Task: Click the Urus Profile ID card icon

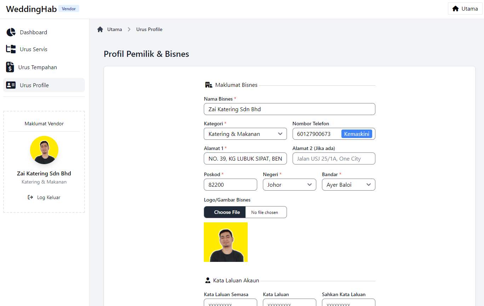Action: click(11, 85)
